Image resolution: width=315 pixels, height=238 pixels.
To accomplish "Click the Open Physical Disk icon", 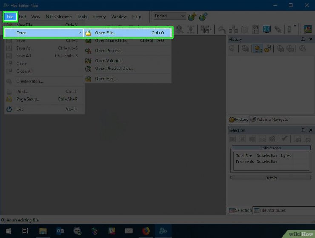I will pyautogui.click(x=88, y=69).
